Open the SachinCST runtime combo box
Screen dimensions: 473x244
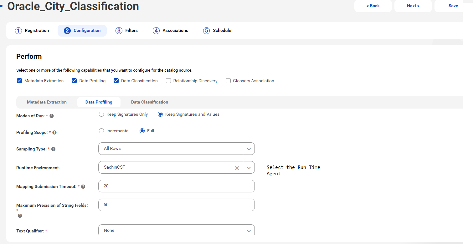[x=177, y=167]
